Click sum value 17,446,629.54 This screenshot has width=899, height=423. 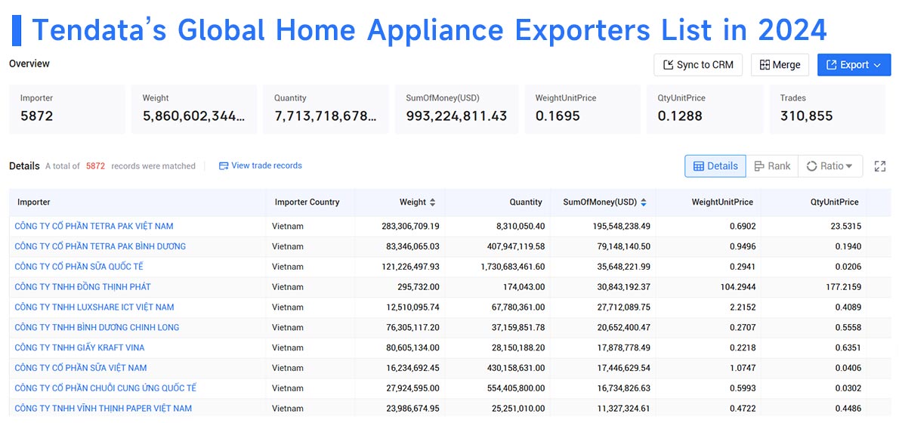tap(624, 368)
